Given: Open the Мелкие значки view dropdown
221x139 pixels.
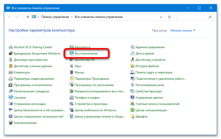Looking at the screenshot, I should click(x=183, y=31).
